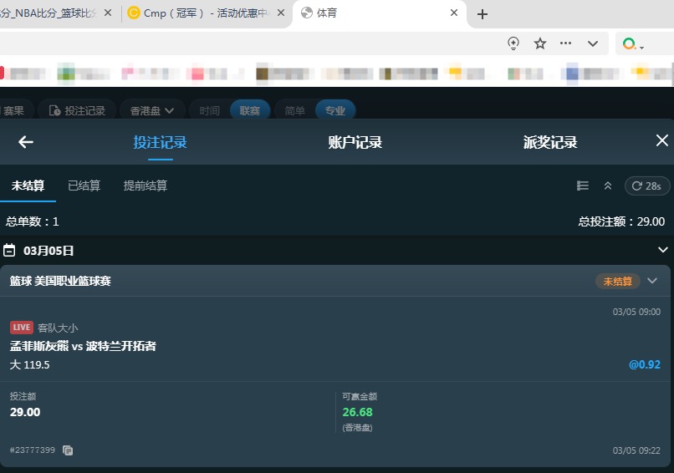674x473 pixels.
Task: Expand the address bar dropdown chevron
Action: click(x=593, y=43)
